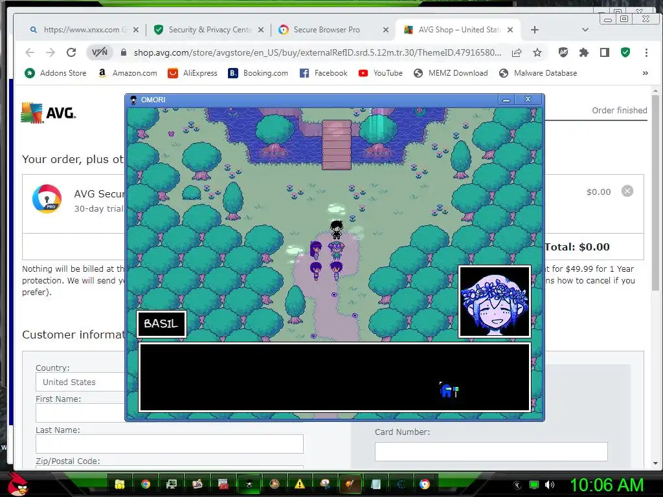The image size is (663, 497).
Task: Open Chrome from the taskbar
Action: point(146,484)
